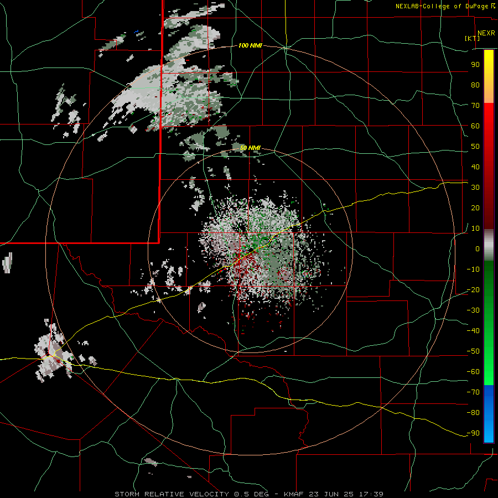This screenshot has width=498, height=498.
Task: Select the positive 50 scale value
Action: [x=475, y=147]
